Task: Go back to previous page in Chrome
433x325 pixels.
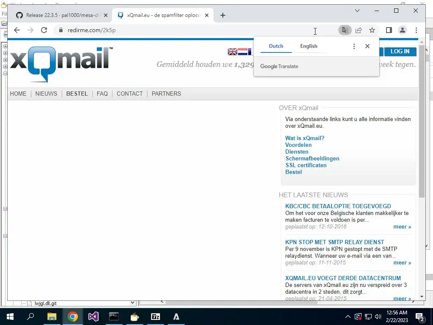Action: click(x=17, y=30)
